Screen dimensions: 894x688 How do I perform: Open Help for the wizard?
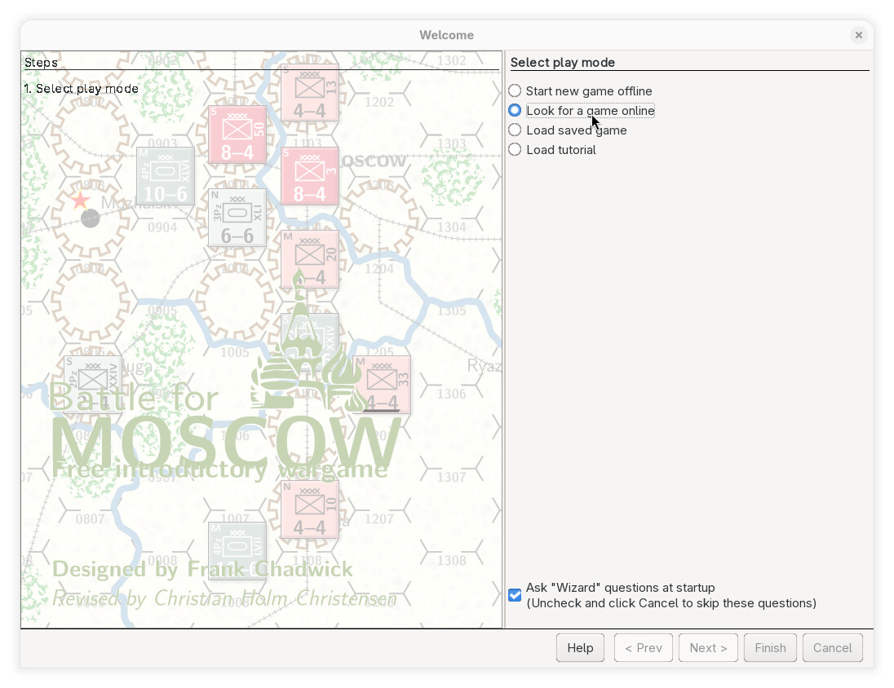(580, 648)
